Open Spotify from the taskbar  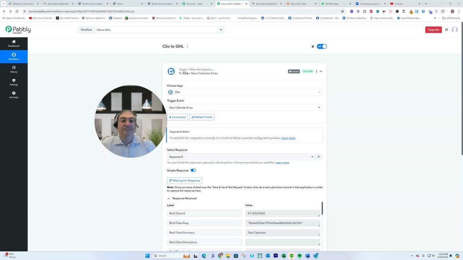pos(300,256)
